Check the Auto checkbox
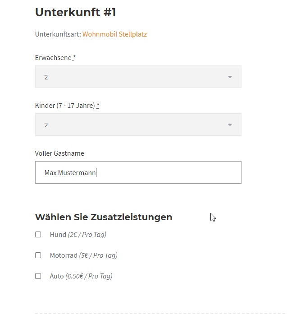 (38, 276)
